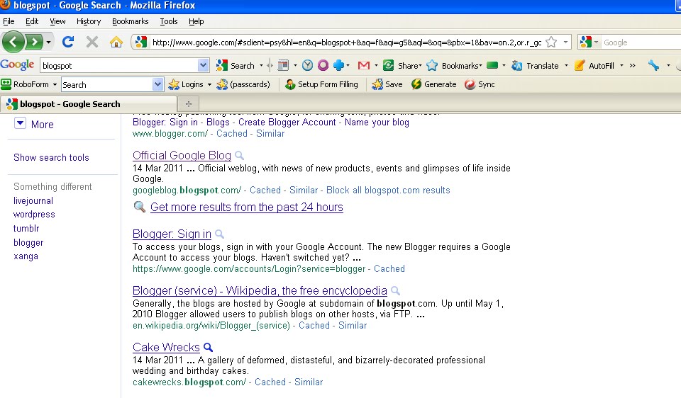Open the Official Google Blog result
681x398 pixels.
point(182,155)
